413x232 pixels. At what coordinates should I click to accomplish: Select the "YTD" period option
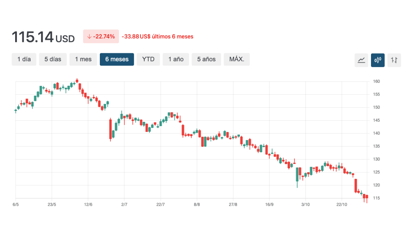click(x=148, y=59)
